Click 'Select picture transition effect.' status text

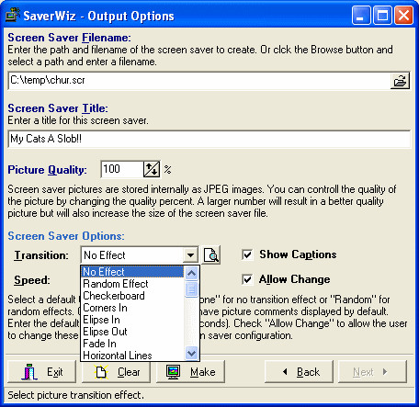[x=75, y=395]
